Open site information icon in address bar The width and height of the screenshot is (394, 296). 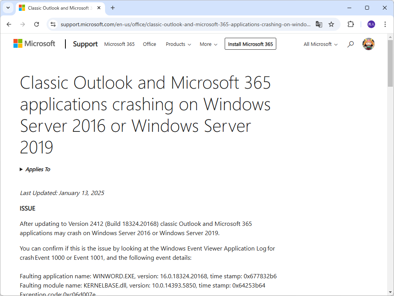click(53, 24)
